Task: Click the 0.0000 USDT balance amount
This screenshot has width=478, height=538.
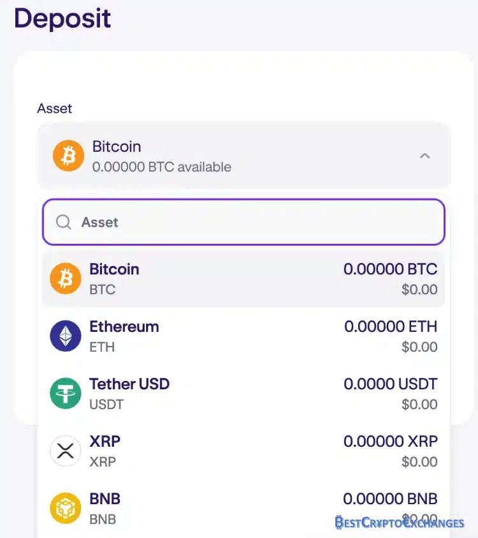Action: 391,384
